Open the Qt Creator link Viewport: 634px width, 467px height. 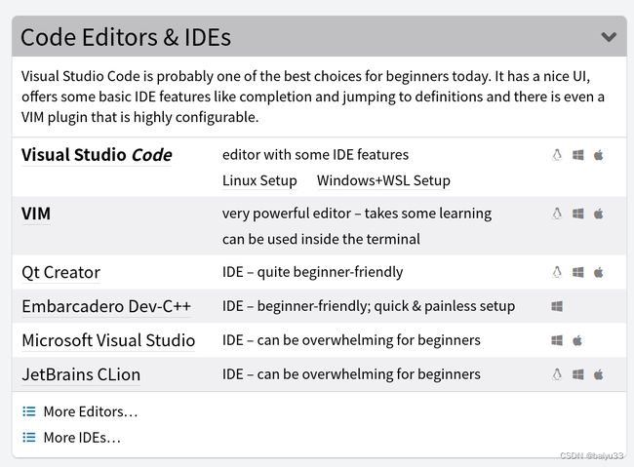tap(60, 272)
